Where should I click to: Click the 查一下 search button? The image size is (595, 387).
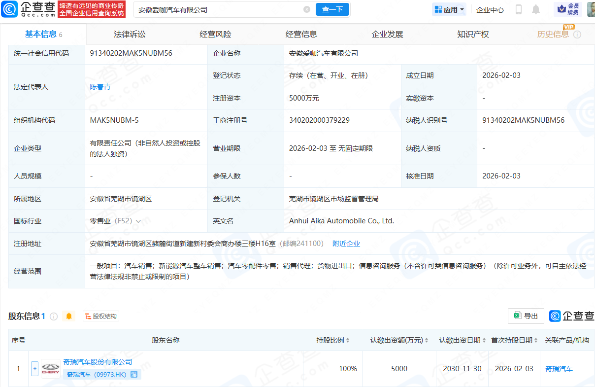tap(332, 9)
